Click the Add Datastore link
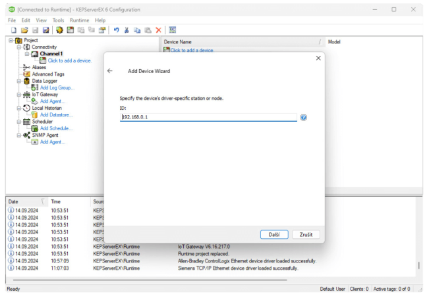Image resolution: width=427 pixels, height=300 pixels. click(x=57, y=114)
